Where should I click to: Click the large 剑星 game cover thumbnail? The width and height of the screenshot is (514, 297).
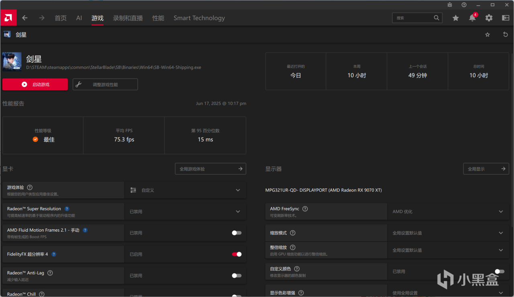click(12, 62)
